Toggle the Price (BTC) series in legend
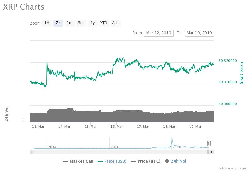249x171 pixels. [x=146, y=161]
